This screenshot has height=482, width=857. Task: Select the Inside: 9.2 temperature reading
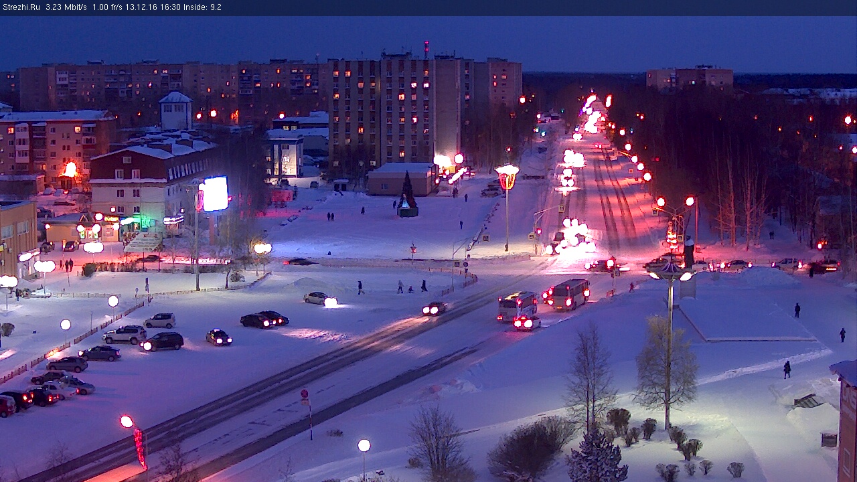tap(203, 7)
